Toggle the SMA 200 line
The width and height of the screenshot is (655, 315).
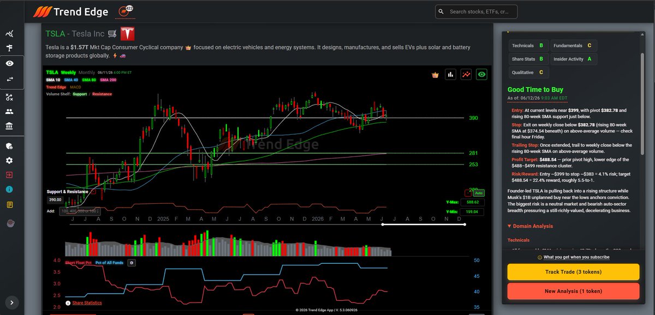click(x=109, y=80)
